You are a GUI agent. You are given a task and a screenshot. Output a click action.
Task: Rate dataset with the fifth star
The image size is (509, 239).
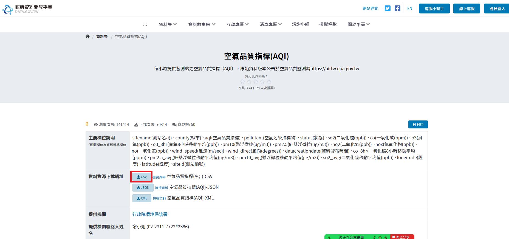269,81
